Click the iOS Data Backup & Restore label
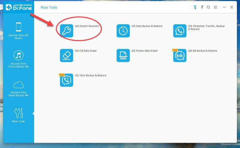 coord(147,26)
